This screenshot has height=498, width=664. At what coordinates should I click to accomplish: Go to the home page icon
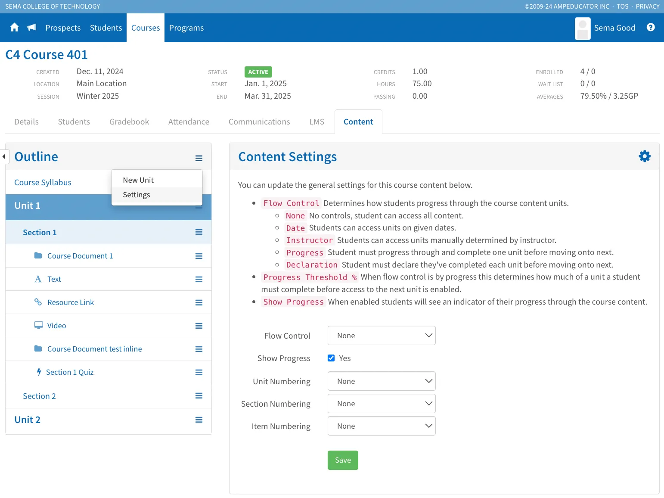[14, 28]
